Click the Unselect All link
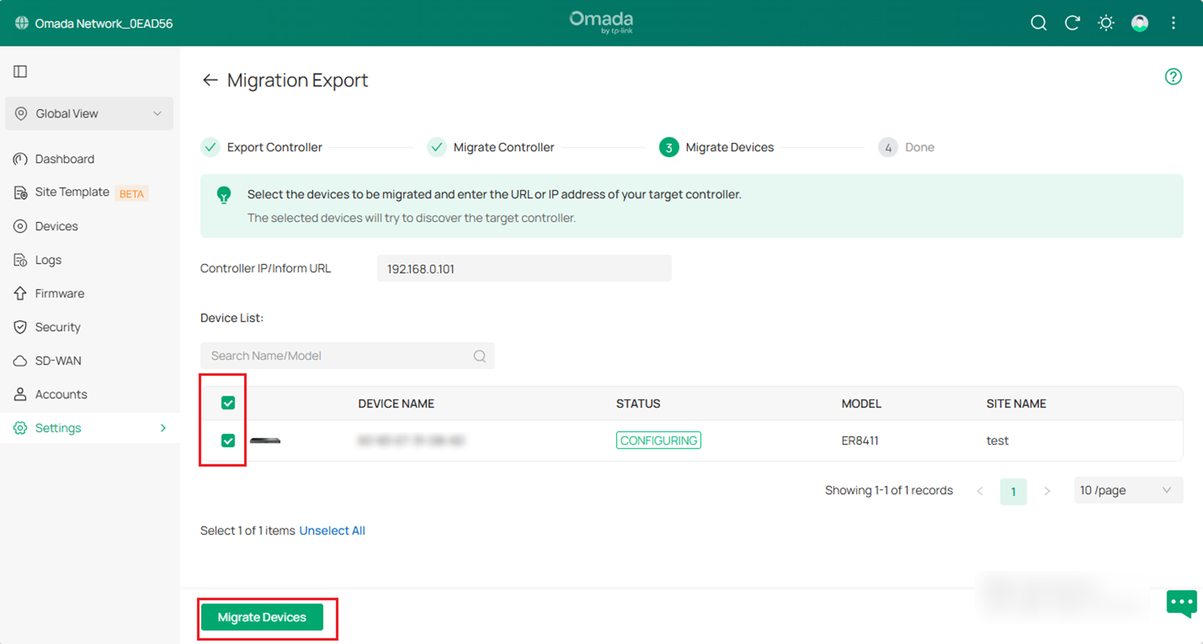The width and height of the screenshot is (1203, 644). [x=332, y=530]
